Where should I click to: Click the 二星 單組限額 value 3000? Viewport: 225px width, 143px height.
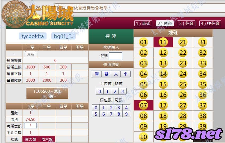(x=31, y=80)
